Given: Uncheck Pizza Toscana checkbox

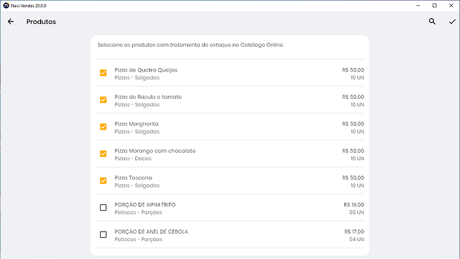Looking at the screenshot, I should 103,181.
